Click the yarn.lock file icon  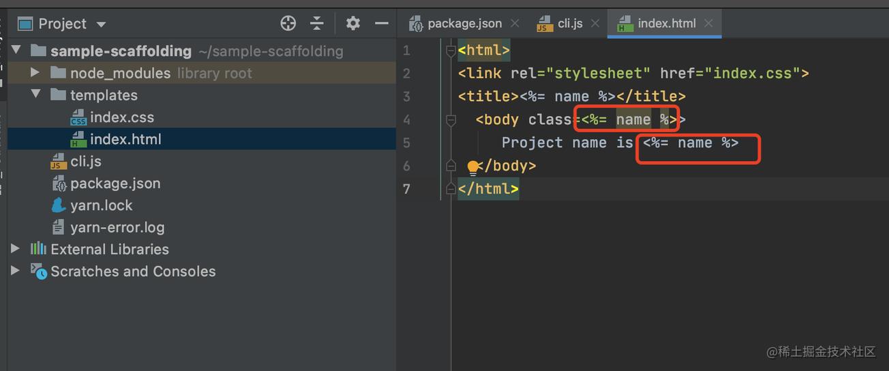(59, 205)
